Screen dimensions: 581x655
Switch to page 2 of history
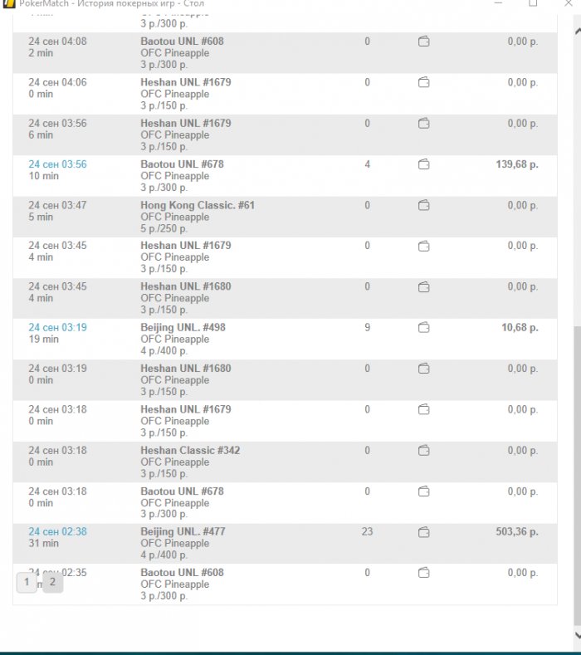coord(52,583)
